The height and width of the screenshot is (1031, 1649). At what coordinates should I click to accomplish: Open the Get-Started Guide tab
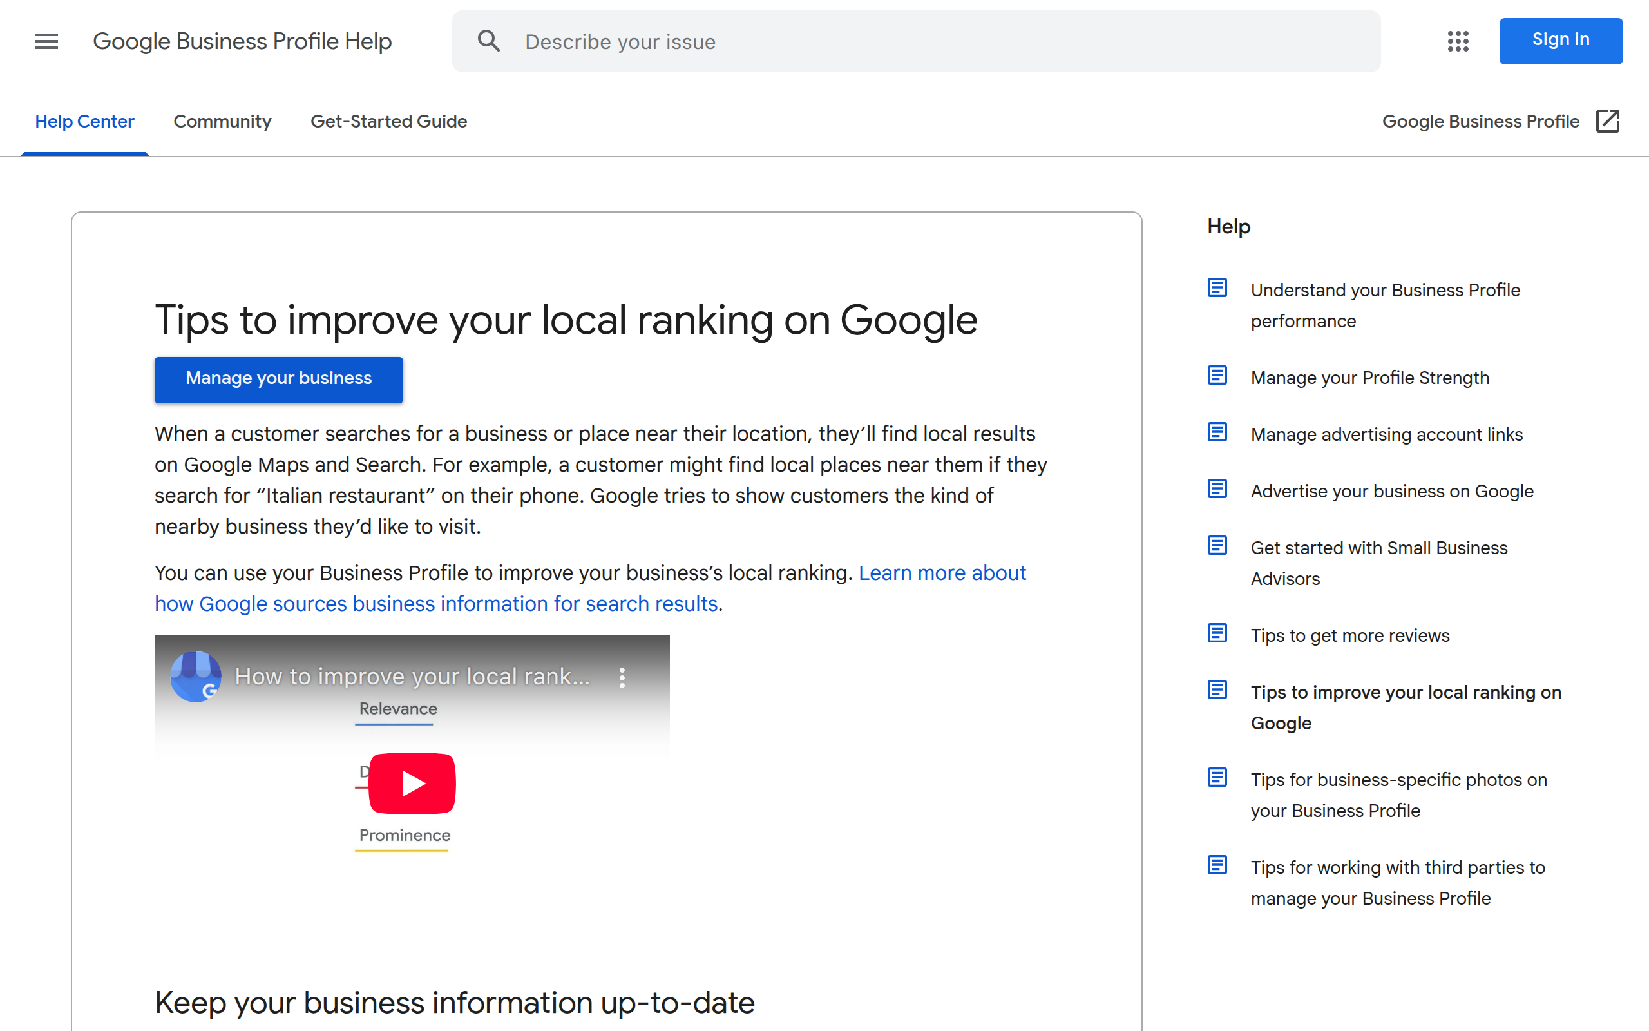[388, 121]
